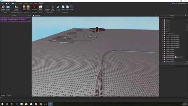
Task: Expand the Curves 22 radius model
Action: pos(162,61)
